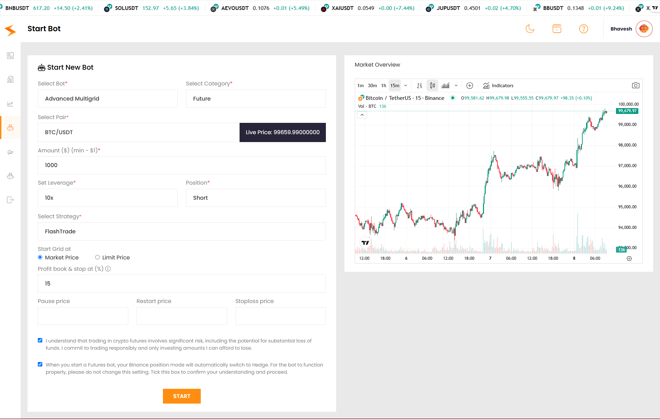The height and width of the screenshot is (419, 660).
Task: Click the help question mark icon
Action: [583, 29]
